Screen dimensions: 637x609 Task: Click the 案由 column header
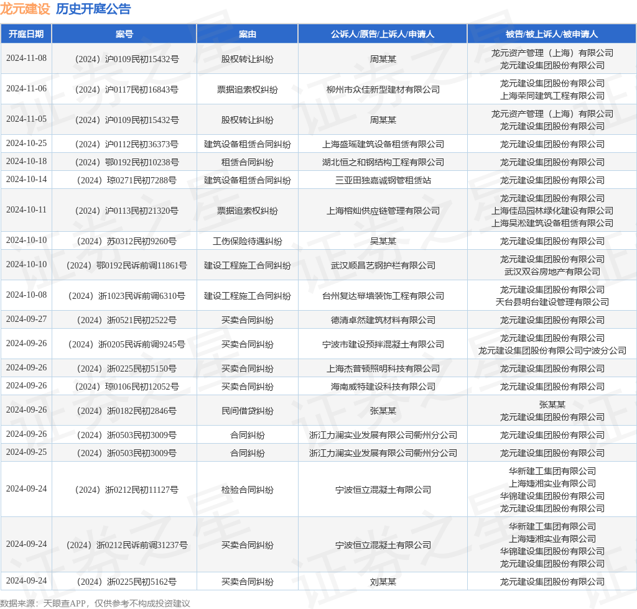[x=248, y=34]
